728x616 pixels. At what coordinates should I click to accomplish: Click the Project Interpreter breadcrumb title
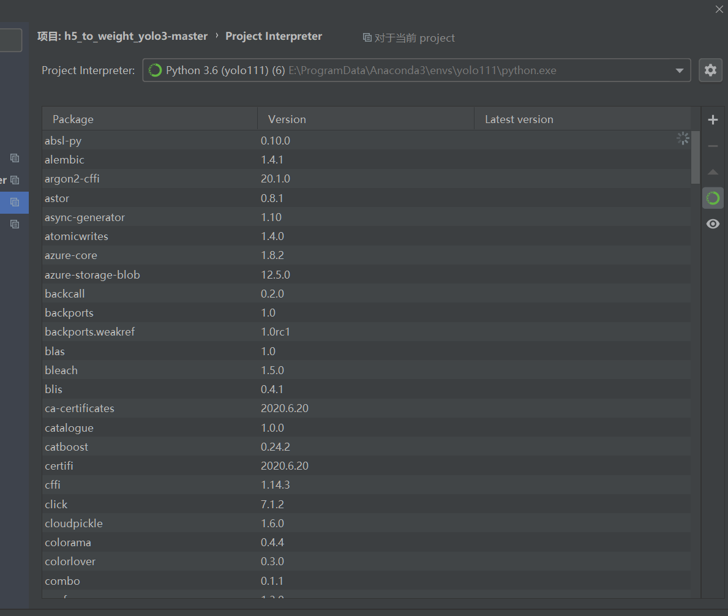point(274,36)
